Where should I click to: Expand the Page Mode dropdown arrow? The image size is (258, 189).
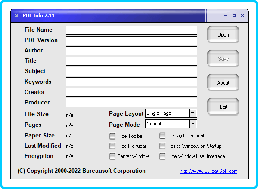coord(193,124)
